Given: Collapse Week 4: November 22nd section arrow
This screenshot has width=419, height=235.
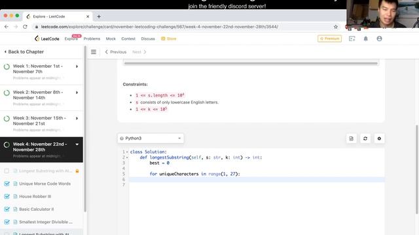Looking at the screenshot, I should [77, 144].
